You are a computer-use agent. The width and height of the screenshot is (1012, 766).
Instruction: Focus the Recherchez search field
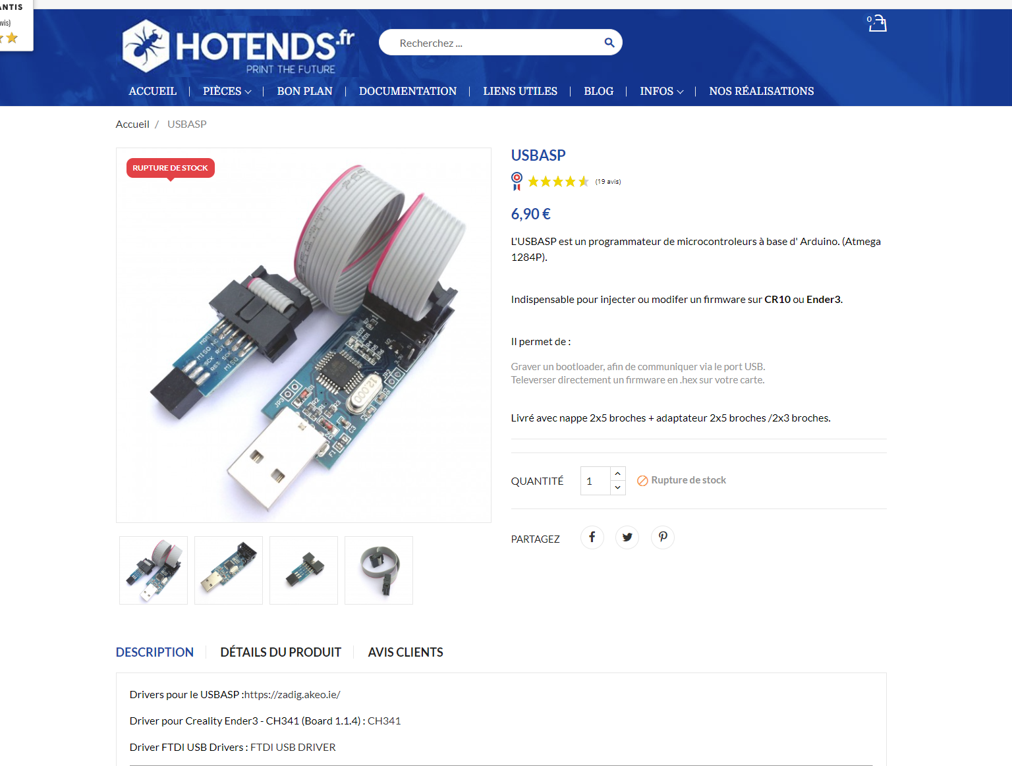point(491,43)
